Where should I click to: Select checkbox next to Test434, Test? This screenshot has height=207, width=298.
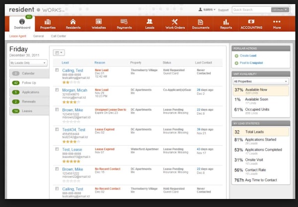pos(57,129)
